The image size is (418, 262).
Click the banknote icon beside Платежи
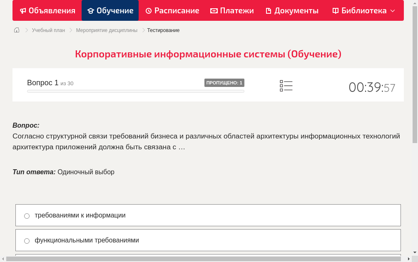click(x=214, y=11)
